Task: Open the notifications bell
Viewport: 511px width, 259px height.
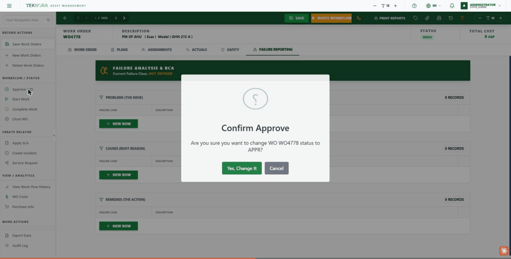Action: tap(452, 6)
